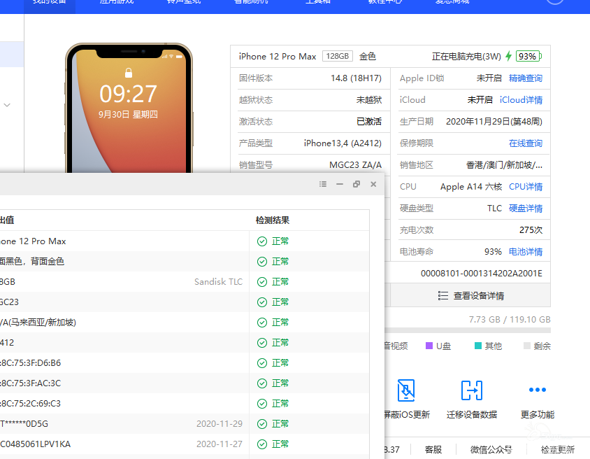Click the 正常 check icon for the 2020-11-27 row

[x=262, y=445]
